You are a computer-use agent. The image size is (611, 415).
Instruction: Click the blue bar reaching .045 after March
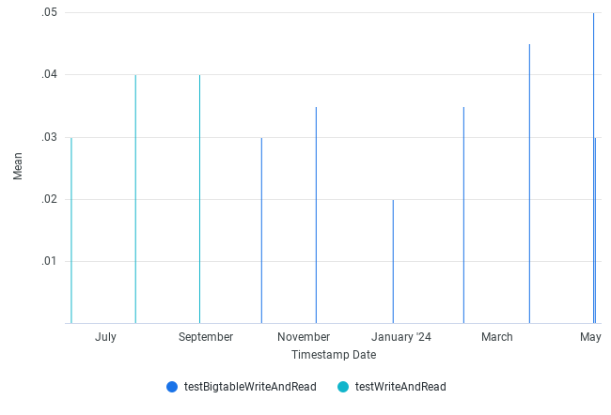529,183
